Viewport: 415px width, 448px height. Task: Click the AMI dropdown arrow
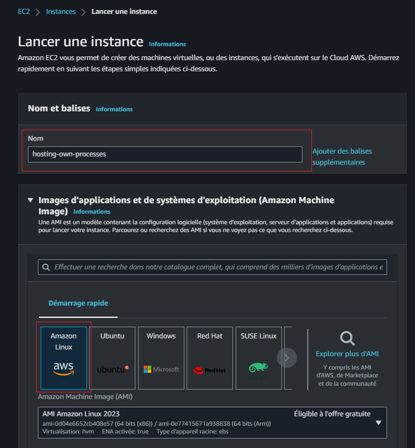click(x=378, y=422)
